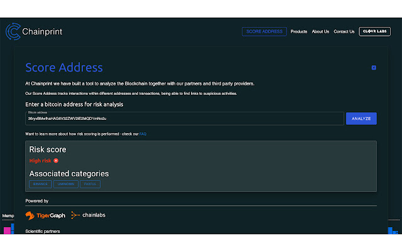Close the Score Address panel

[x=374, y=68]
